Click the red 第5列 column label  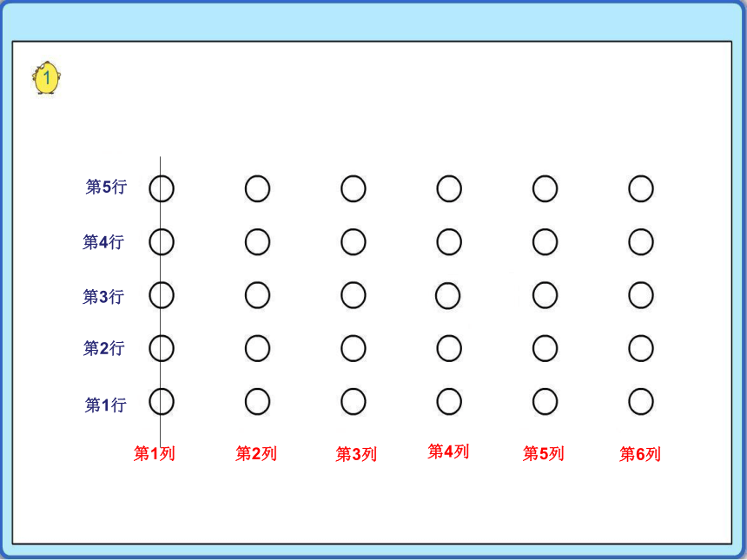544,453
